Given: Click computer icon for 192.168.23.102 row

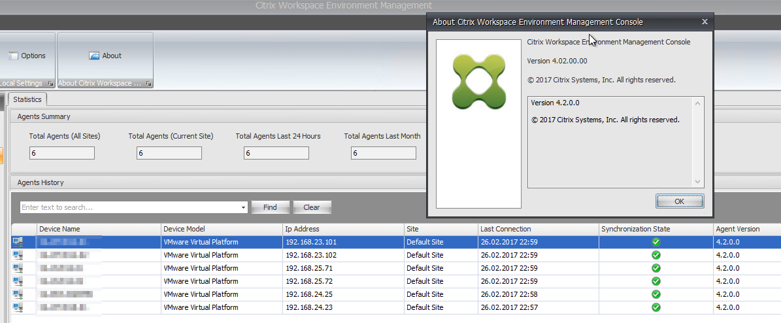Looking at the screenshot, I should (18, 255).
